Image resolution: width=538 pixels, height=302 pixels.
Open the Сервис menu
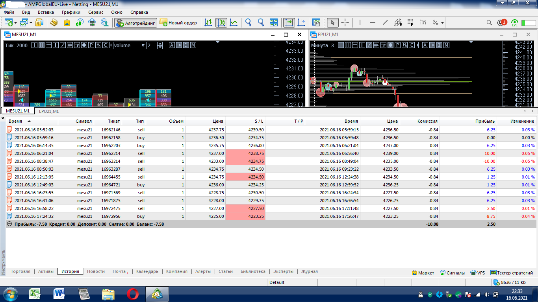tap(96, 12)
